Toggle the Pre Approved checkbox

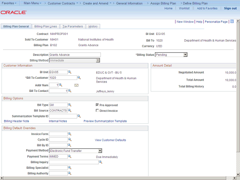click(97, 105)
